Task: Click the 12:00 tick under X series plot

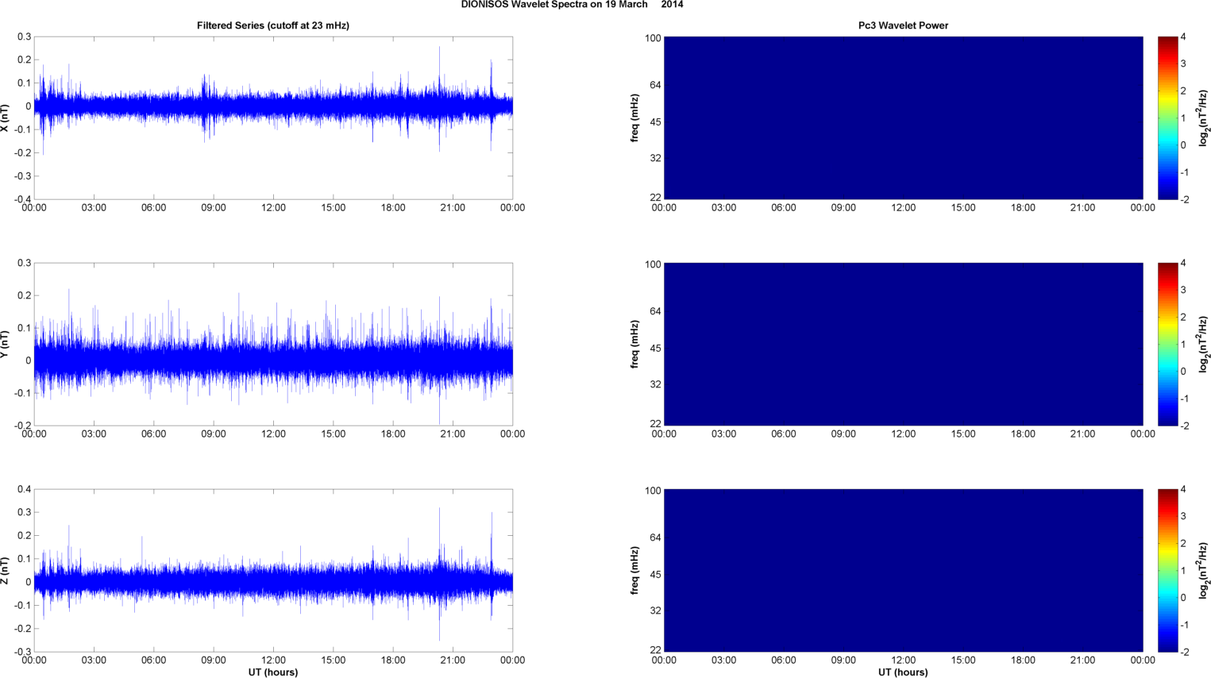Action: tap(273, 208)
